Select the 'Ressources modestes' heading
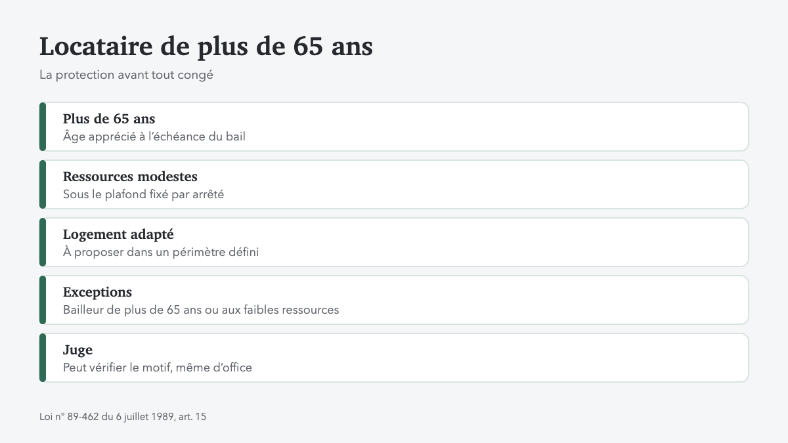The image size is (788, 443). tap(130, 177)
